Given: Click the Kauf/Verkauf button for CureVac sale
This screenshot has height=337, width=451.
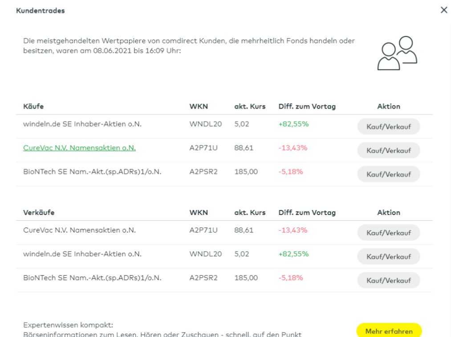Looking at the screenshot, I should (388, 232).
